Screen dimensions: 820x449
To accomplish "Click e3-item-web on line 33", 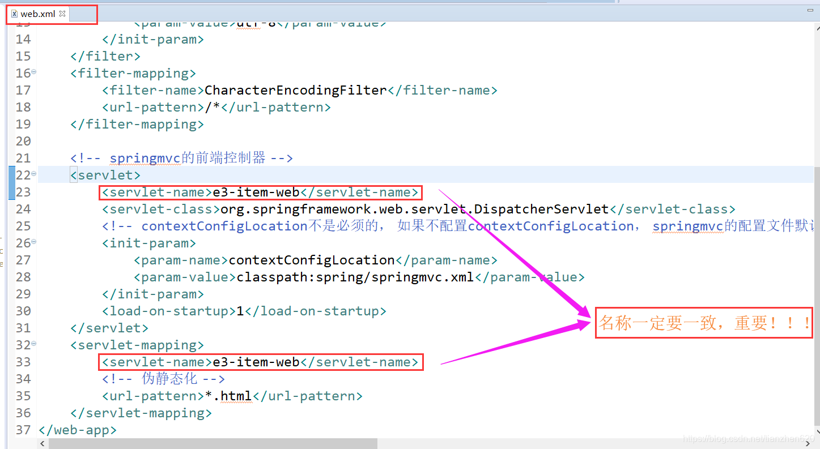I will click(256, 362).
